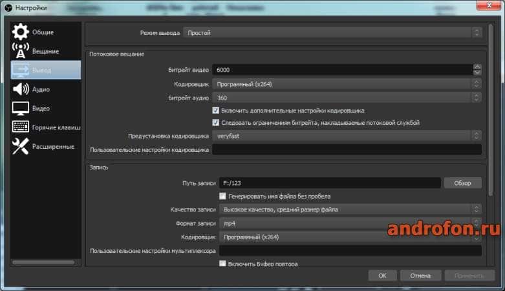Click the settings vertical scrollbar
The height and width of the screenshot is (291, 505).
click(491, 109)
